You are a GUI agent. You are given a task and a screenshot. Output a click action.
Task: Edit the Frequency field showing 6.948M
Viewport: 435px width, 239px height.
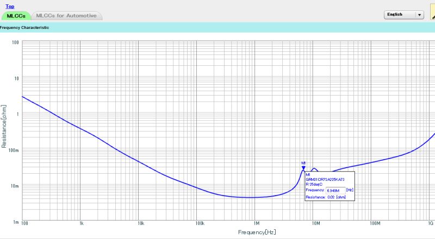coord(335,191)
